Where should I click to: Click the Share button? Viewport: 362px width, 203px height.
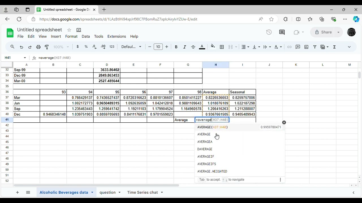323,32
